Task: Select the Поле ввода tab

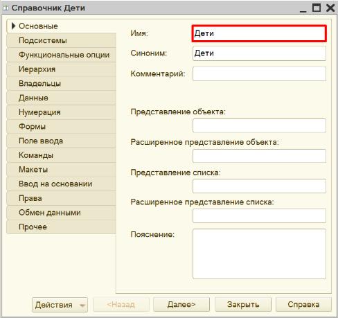Action: click(x=62, y=141)
